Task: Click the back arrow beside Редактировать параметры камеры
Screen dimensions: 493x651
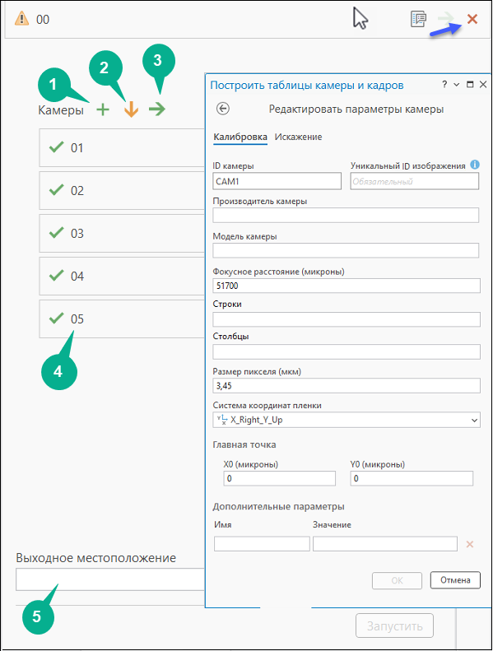Action: point(223,109)
